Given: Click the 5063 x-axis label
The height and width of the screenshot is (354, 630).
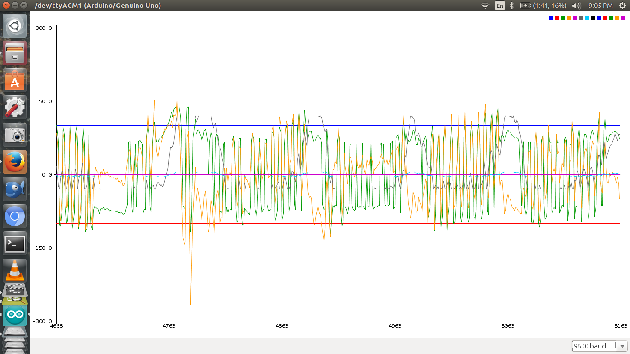Looking at the screenshot, I should point(508,326).
